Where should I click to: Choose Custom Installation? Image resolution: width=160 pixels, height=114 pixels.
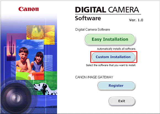click(113, 57)
